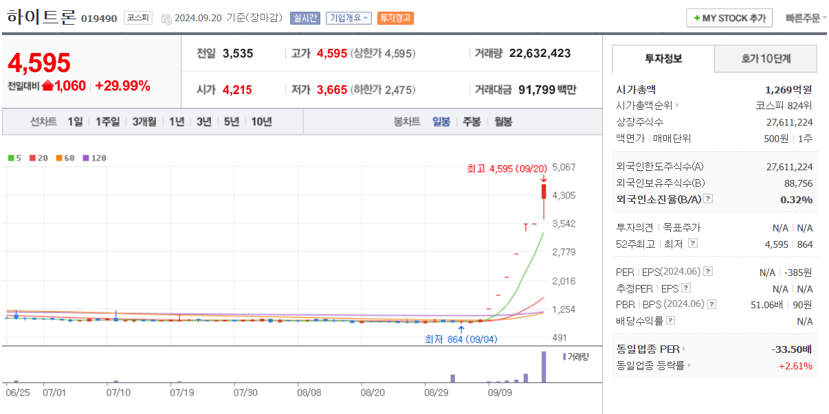This screenshot has width=829, height=414.
Task: Click the 실시간 badge
Action: pos(305,18)
